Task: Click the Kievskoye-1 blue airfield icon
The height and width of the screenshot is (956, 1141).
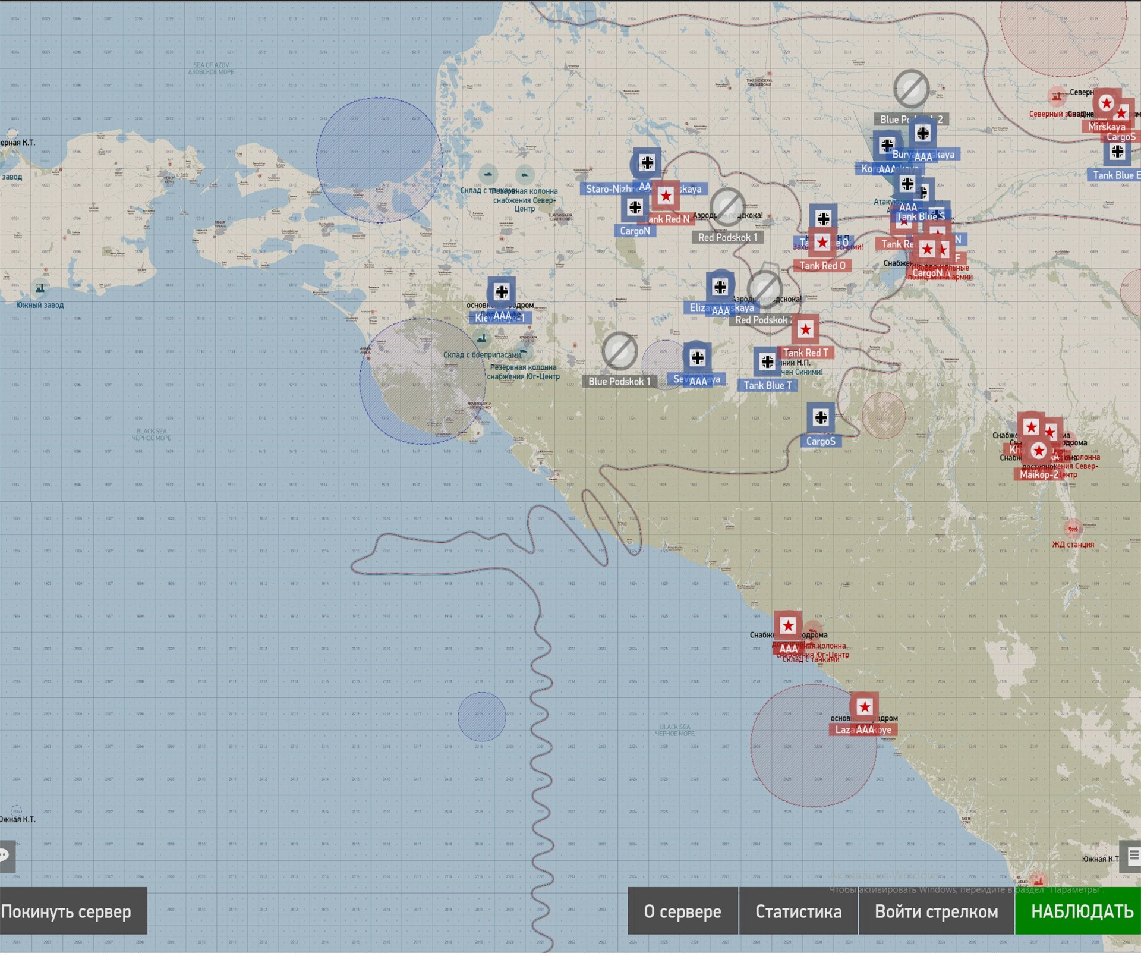Action: [502, 292]
